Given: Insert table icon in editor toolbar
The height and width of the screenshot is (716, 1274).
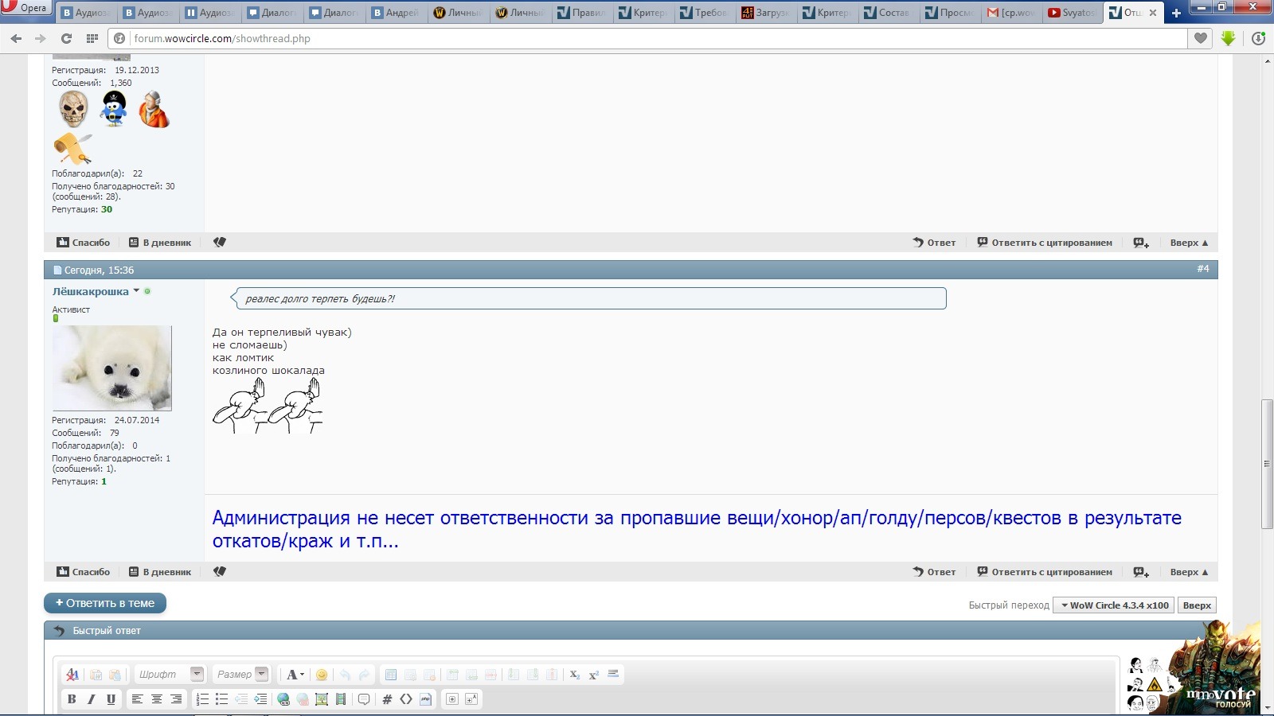Looking at the screenshot, I should [x=391, y=675].
